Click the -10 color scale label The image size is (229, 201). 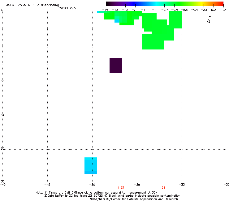[125, 10]
